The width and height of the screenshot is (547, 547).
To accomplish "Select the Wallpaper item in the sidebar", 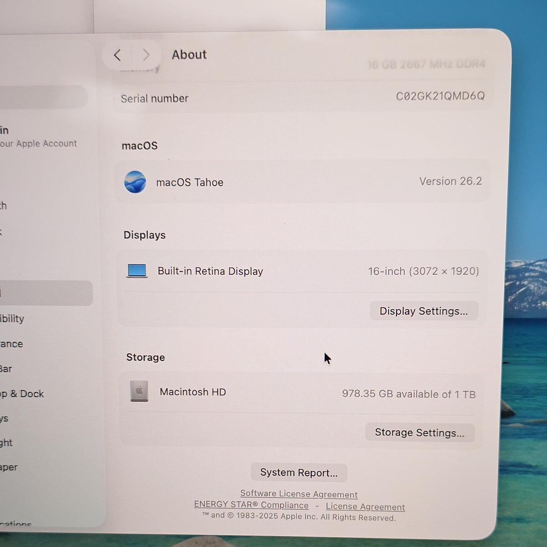I will (9, 467).
